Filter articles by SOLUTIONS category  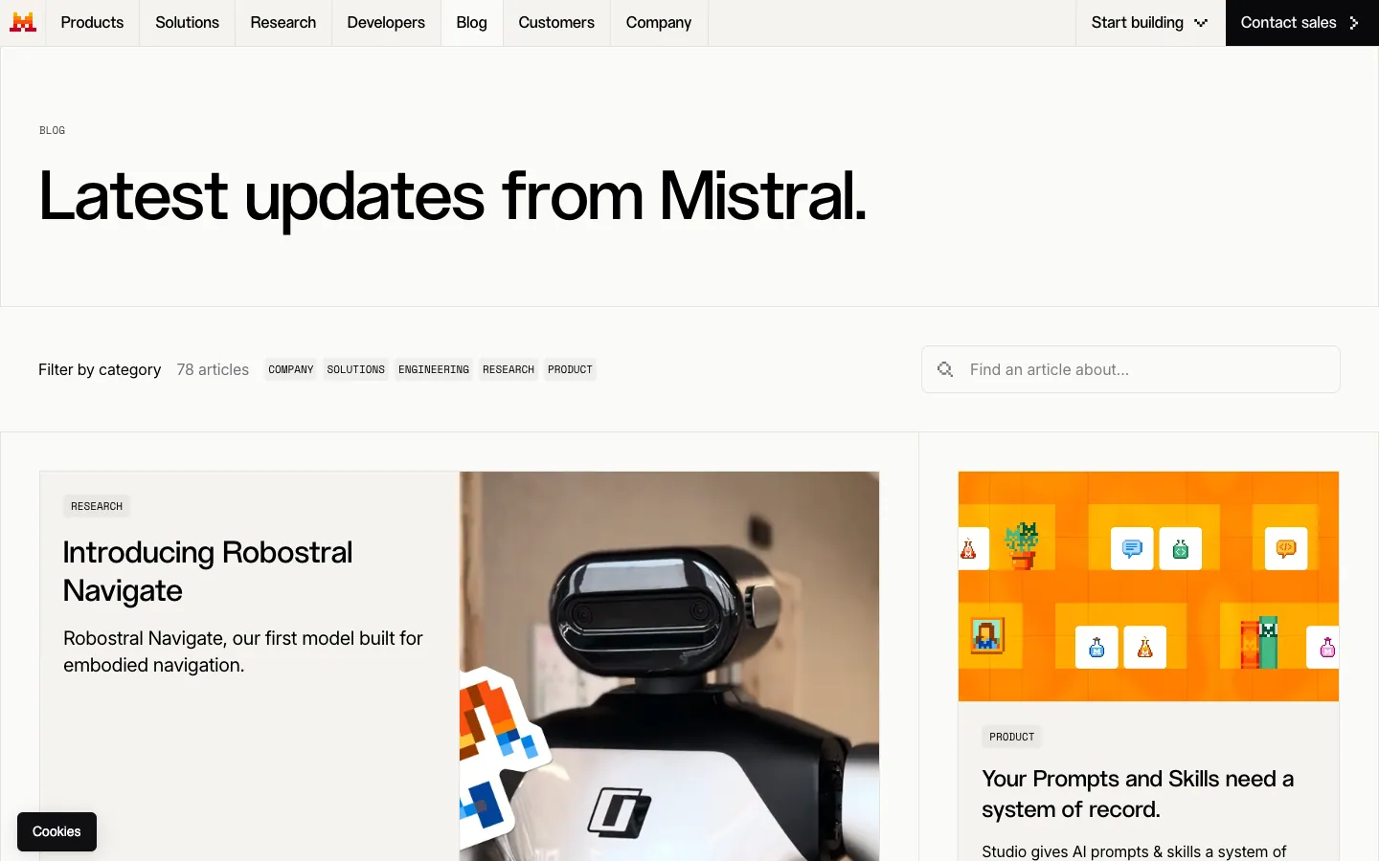tap(355, 369)
